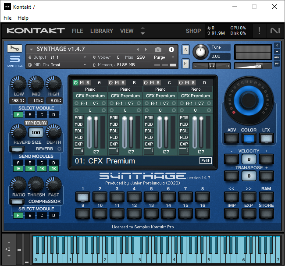The width and height of the screenshot is (285, 266).
Task: Toggle the LFX button
Action: (x=266, y=138)
